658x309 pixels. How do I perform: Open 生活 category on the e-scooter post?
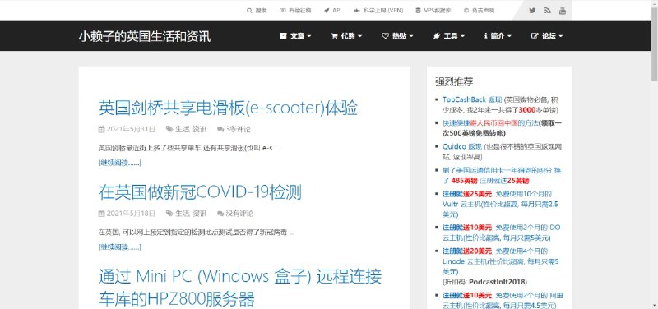tap(182, 129)
